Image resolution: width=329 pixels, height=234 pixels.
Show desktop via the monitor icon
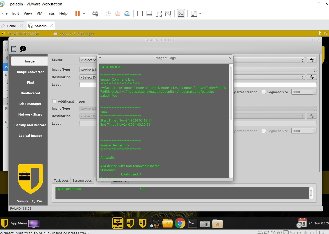[34, 223]
